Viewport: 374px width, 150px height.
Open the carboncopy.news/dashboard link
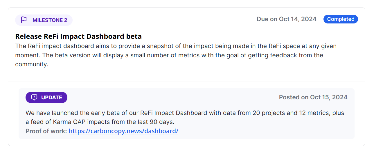(x=123, y=131)
